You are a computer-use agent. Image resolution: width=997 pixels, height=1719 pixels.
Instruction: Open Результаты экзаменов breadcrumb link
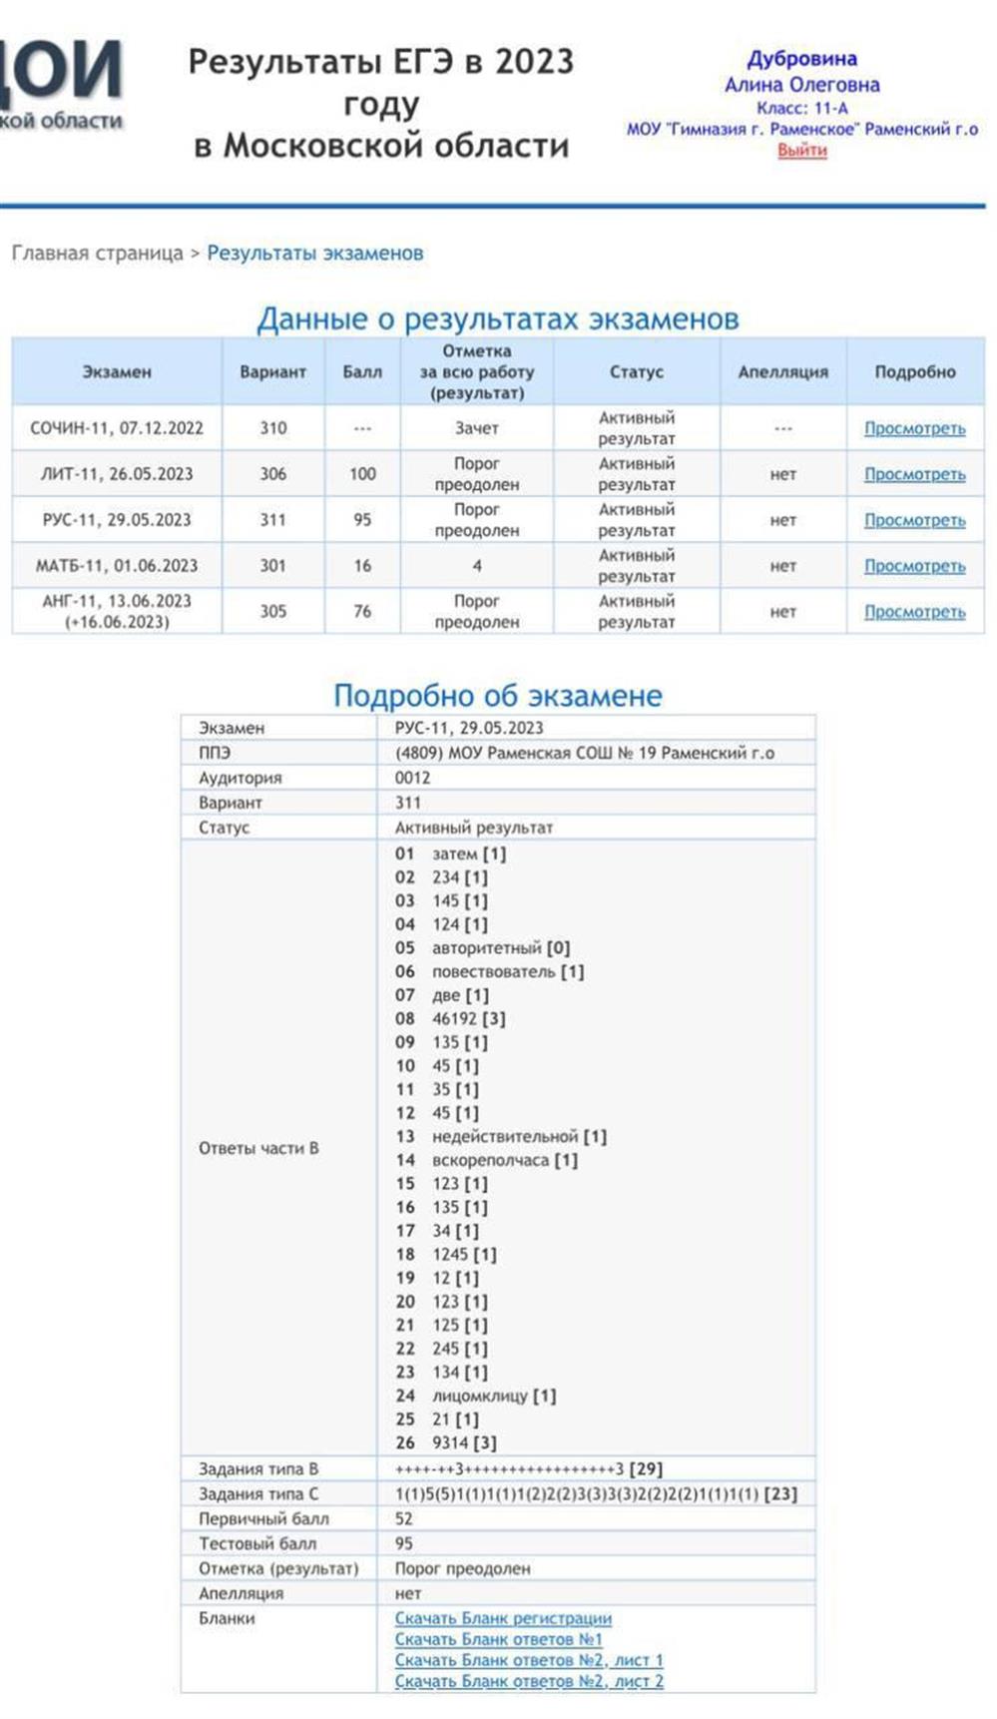314,253
